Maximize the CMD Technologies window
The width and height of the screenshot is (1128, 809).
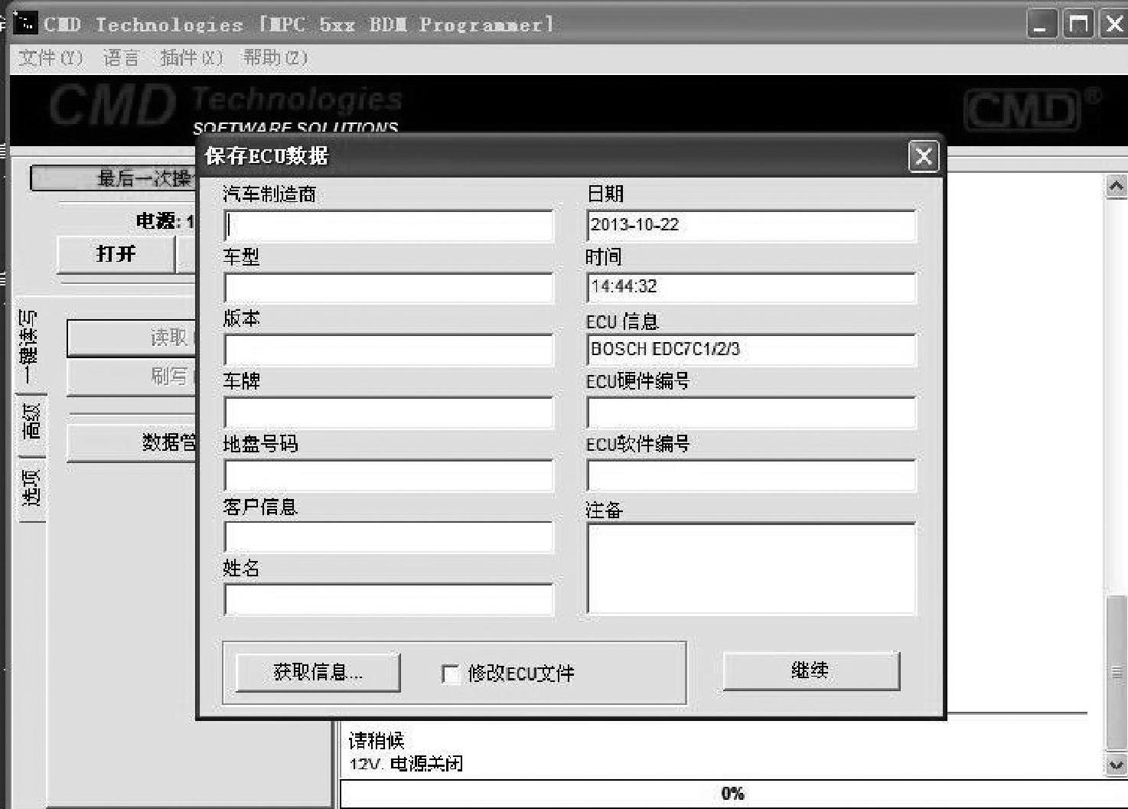1078,25
